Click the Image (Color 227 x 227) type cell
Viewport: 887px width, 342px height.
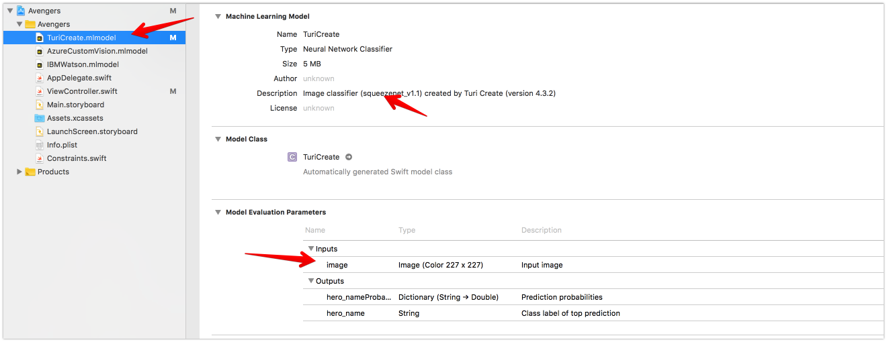[441, 265]
